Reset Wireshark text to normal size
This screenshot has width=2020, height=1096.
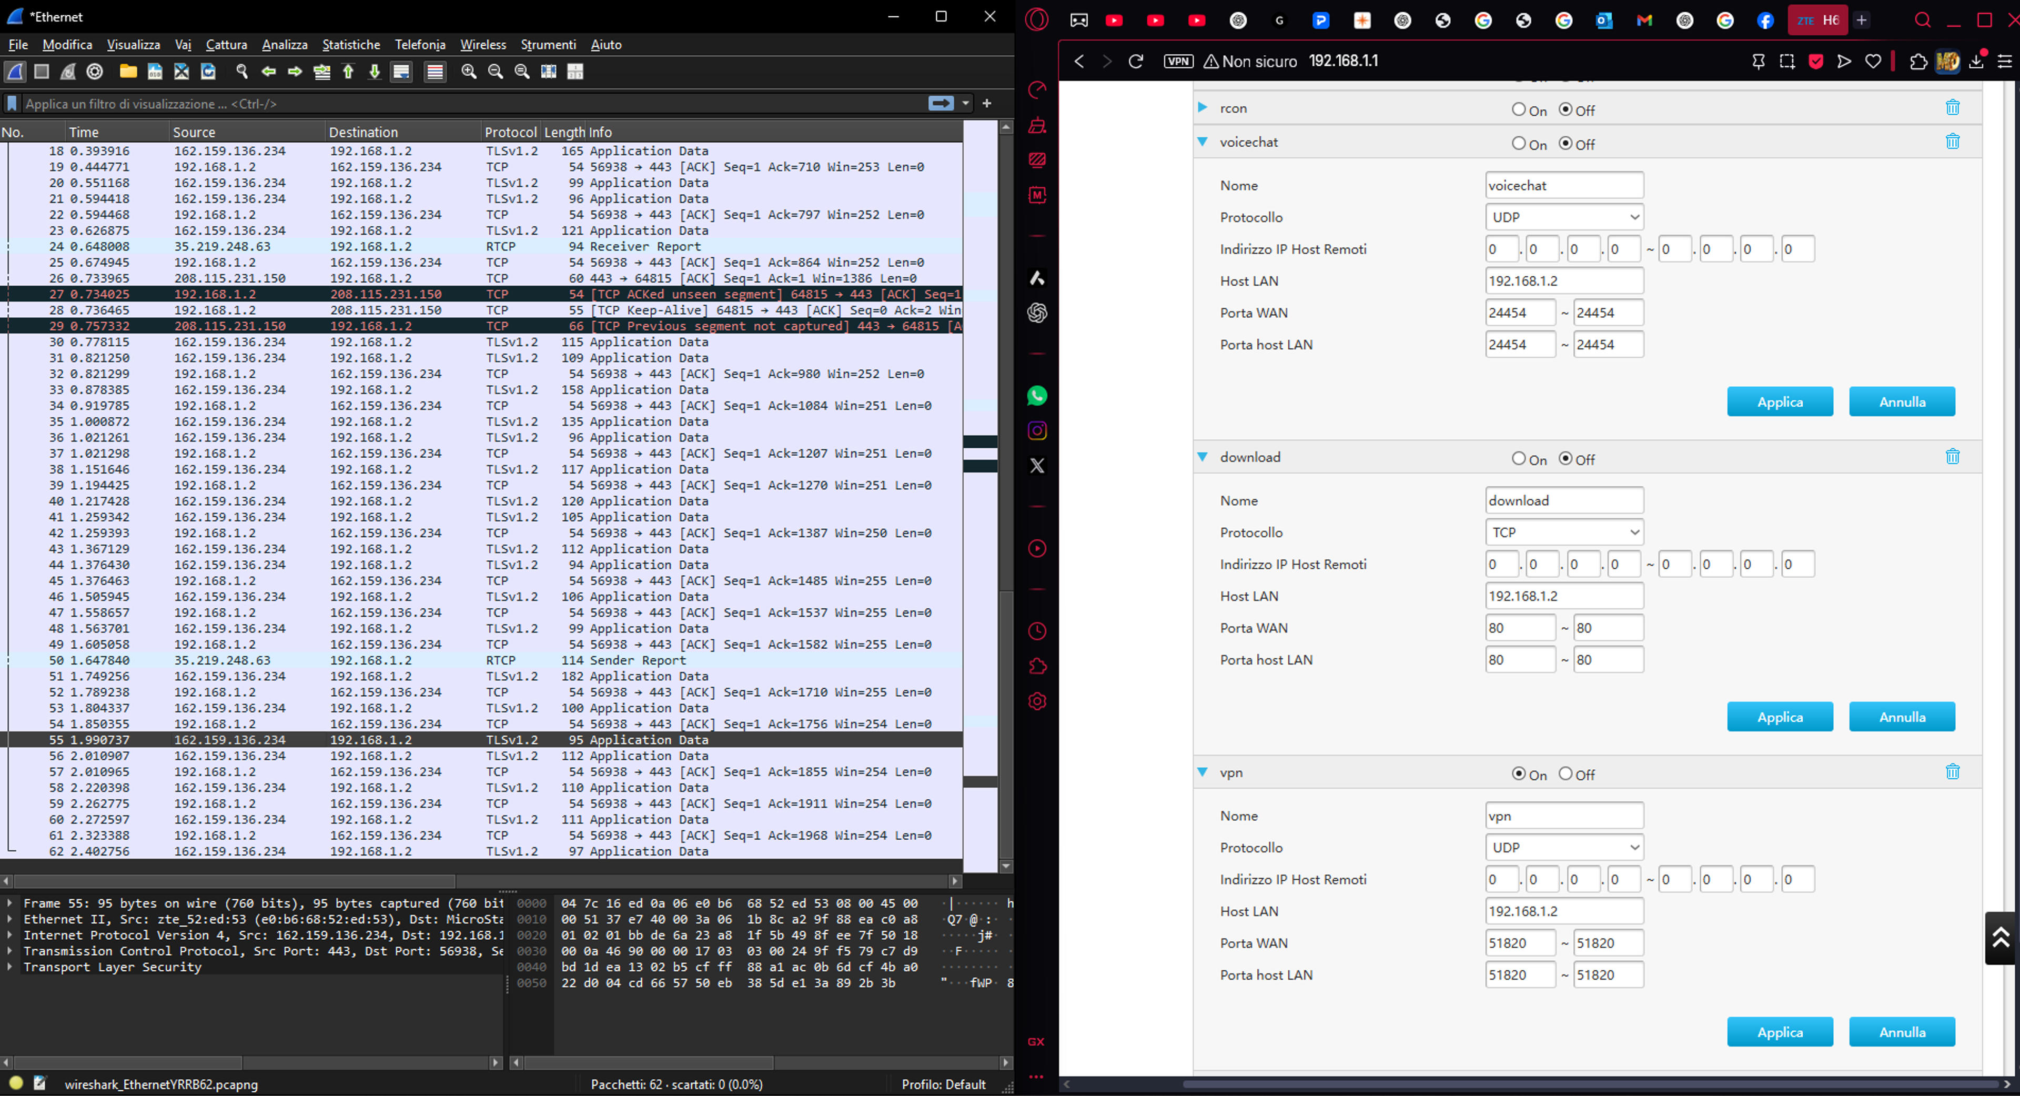pyautogui.click(x=522, y=72)
